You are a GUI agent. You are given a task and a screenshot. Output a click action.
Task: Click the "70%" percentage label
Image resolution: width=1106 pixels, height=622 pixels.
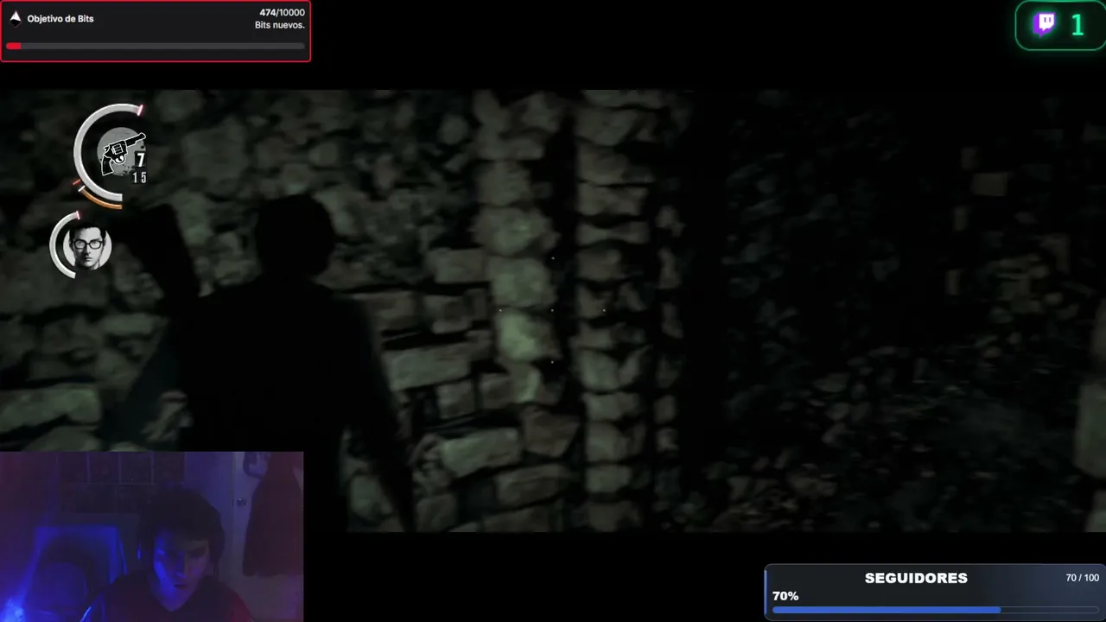[785, 596]
